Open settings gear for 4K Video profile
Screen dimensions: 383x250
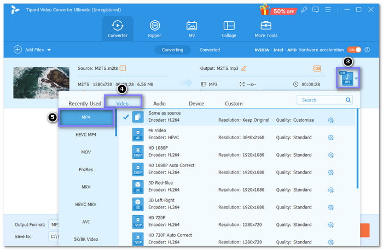point(330,138)
